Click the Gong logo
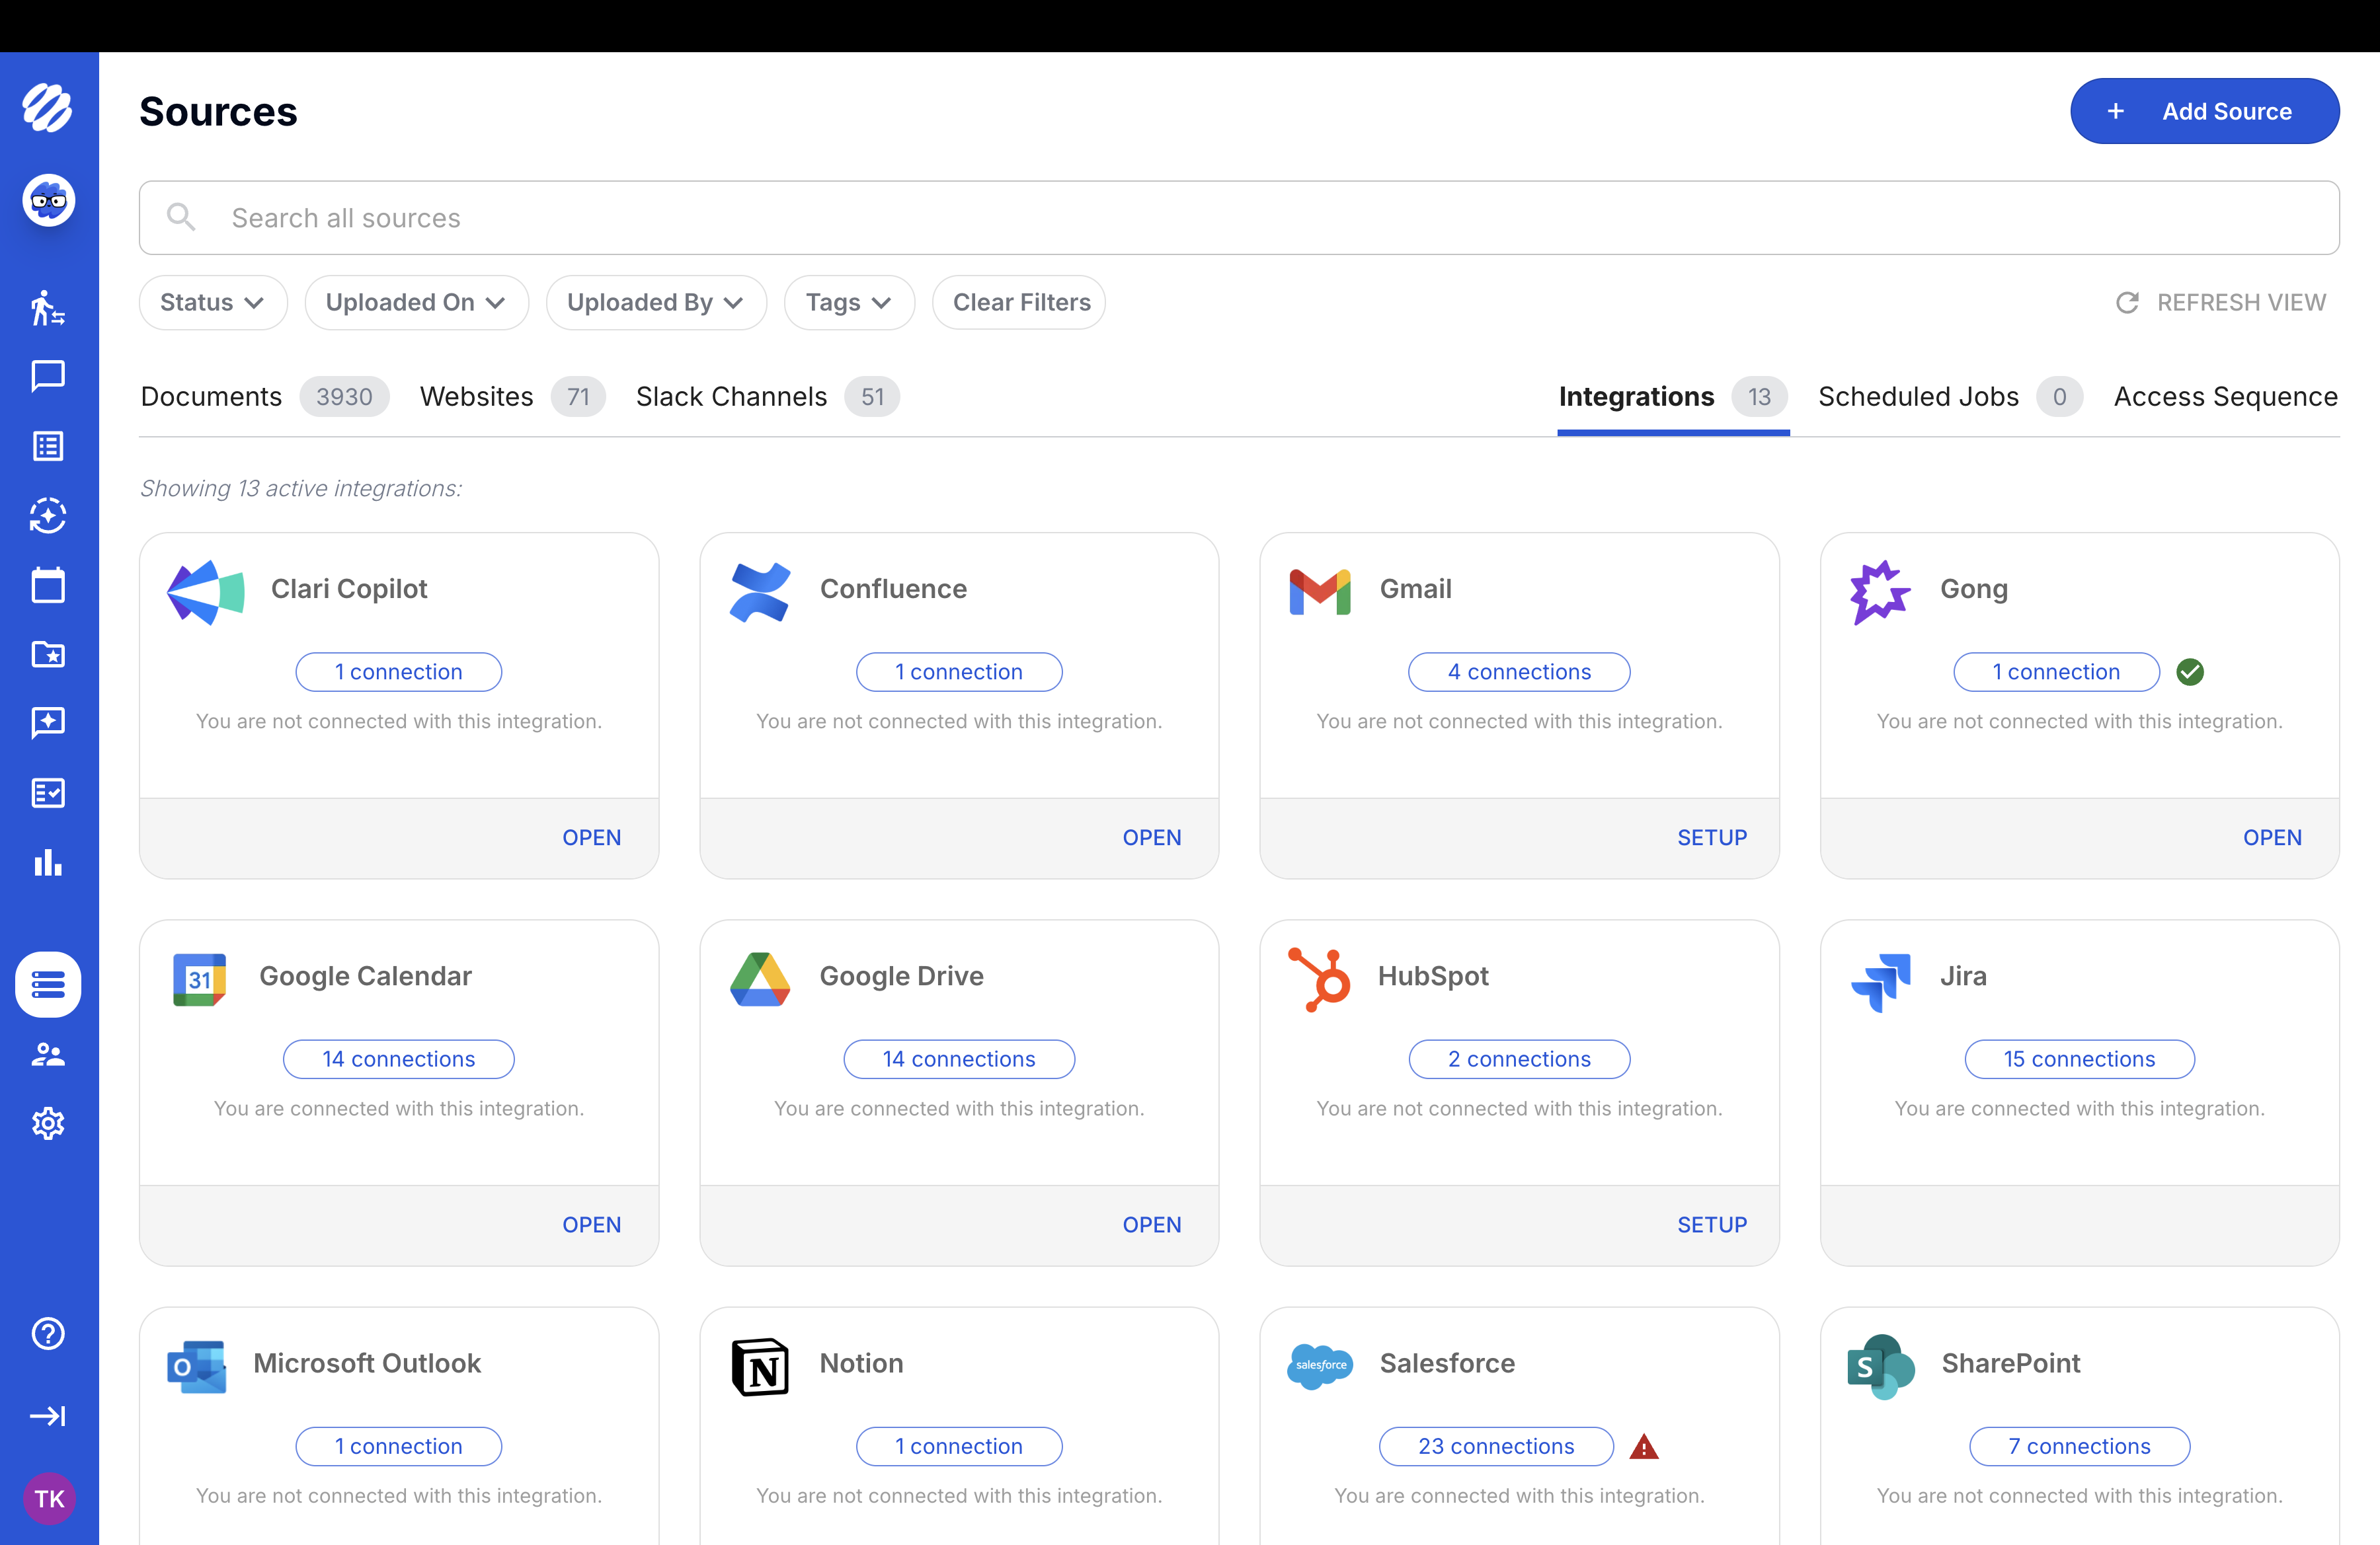Image resolution: width=2380 pixels, height=1545 pixels. 1880,591
